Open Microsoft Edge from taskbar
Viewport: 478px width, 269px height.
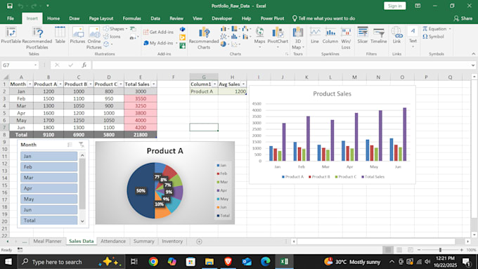pos(266,261)
